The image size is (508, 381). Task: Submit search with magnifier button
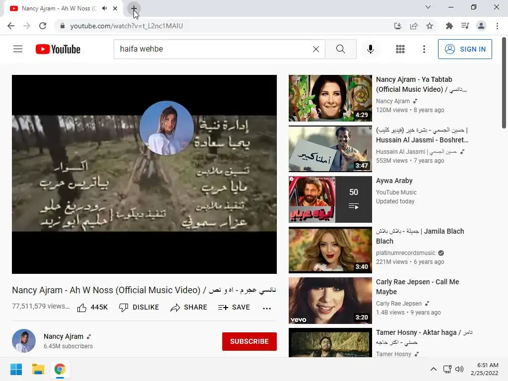pos(340,49)
